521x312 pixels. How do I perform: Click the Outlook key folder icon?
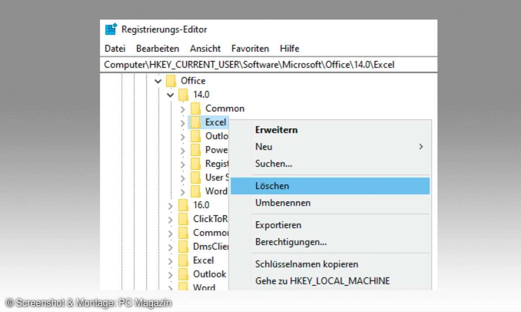point(183,274)
